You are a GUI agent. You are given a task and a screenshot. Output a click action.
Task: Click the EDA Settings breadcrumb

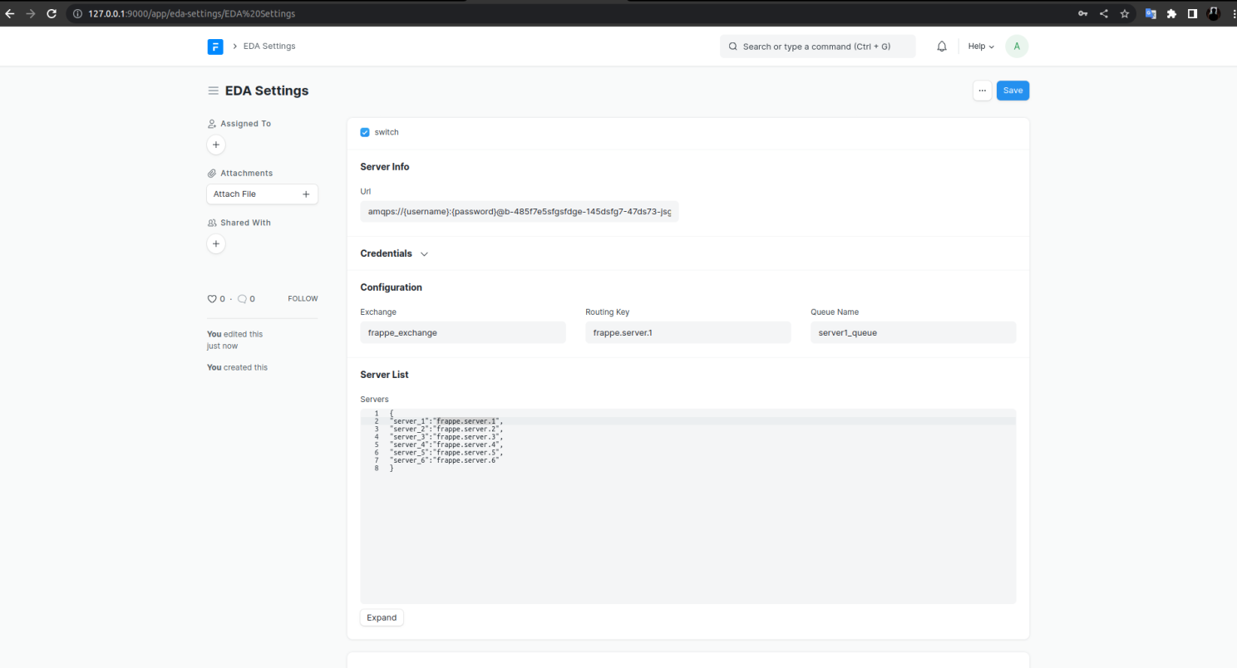pyautogui.click(x=269, y=47)
